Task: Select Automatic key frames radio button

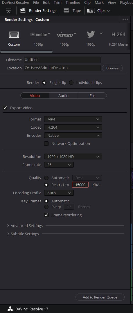Action: click(46, 201)
